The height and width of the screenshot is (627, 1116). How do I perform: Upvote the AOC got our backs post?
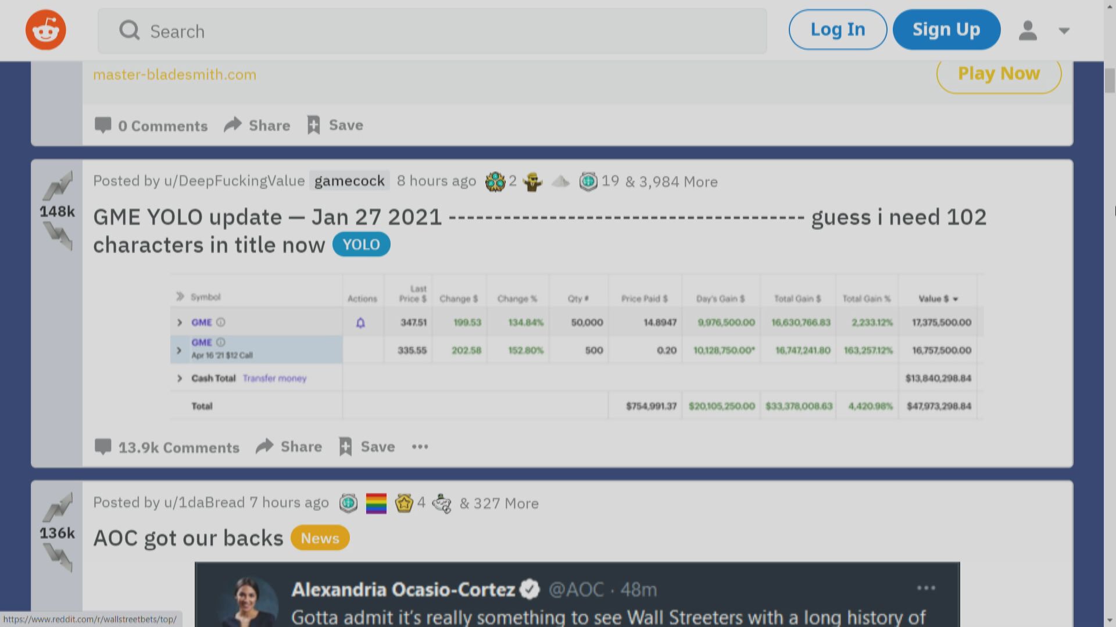pyautogui.click(x=58, y=507)
